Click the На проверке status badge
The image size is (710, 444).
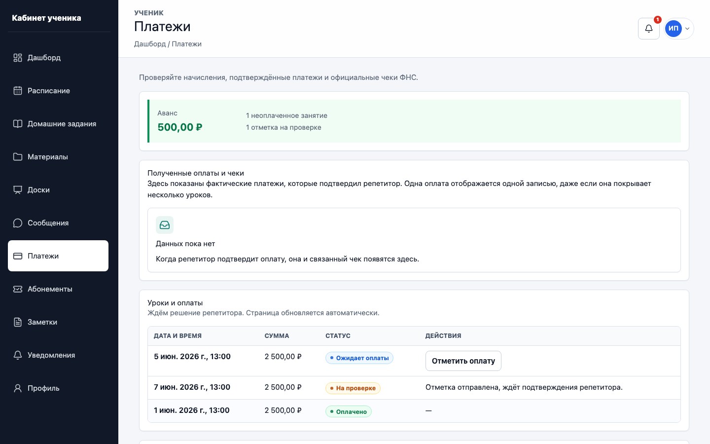(353, 388)
